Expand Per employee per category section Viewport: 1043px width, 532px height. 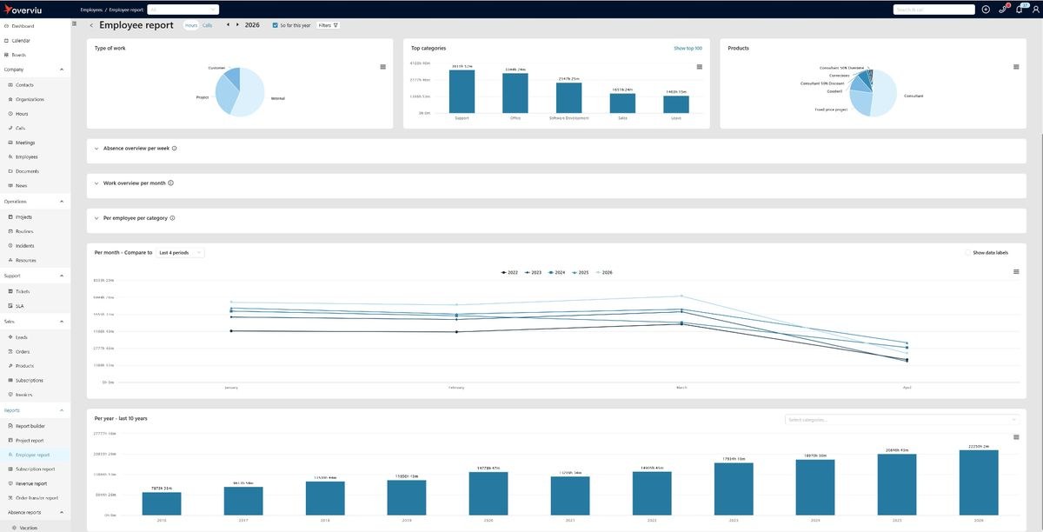tap(96, 218)
